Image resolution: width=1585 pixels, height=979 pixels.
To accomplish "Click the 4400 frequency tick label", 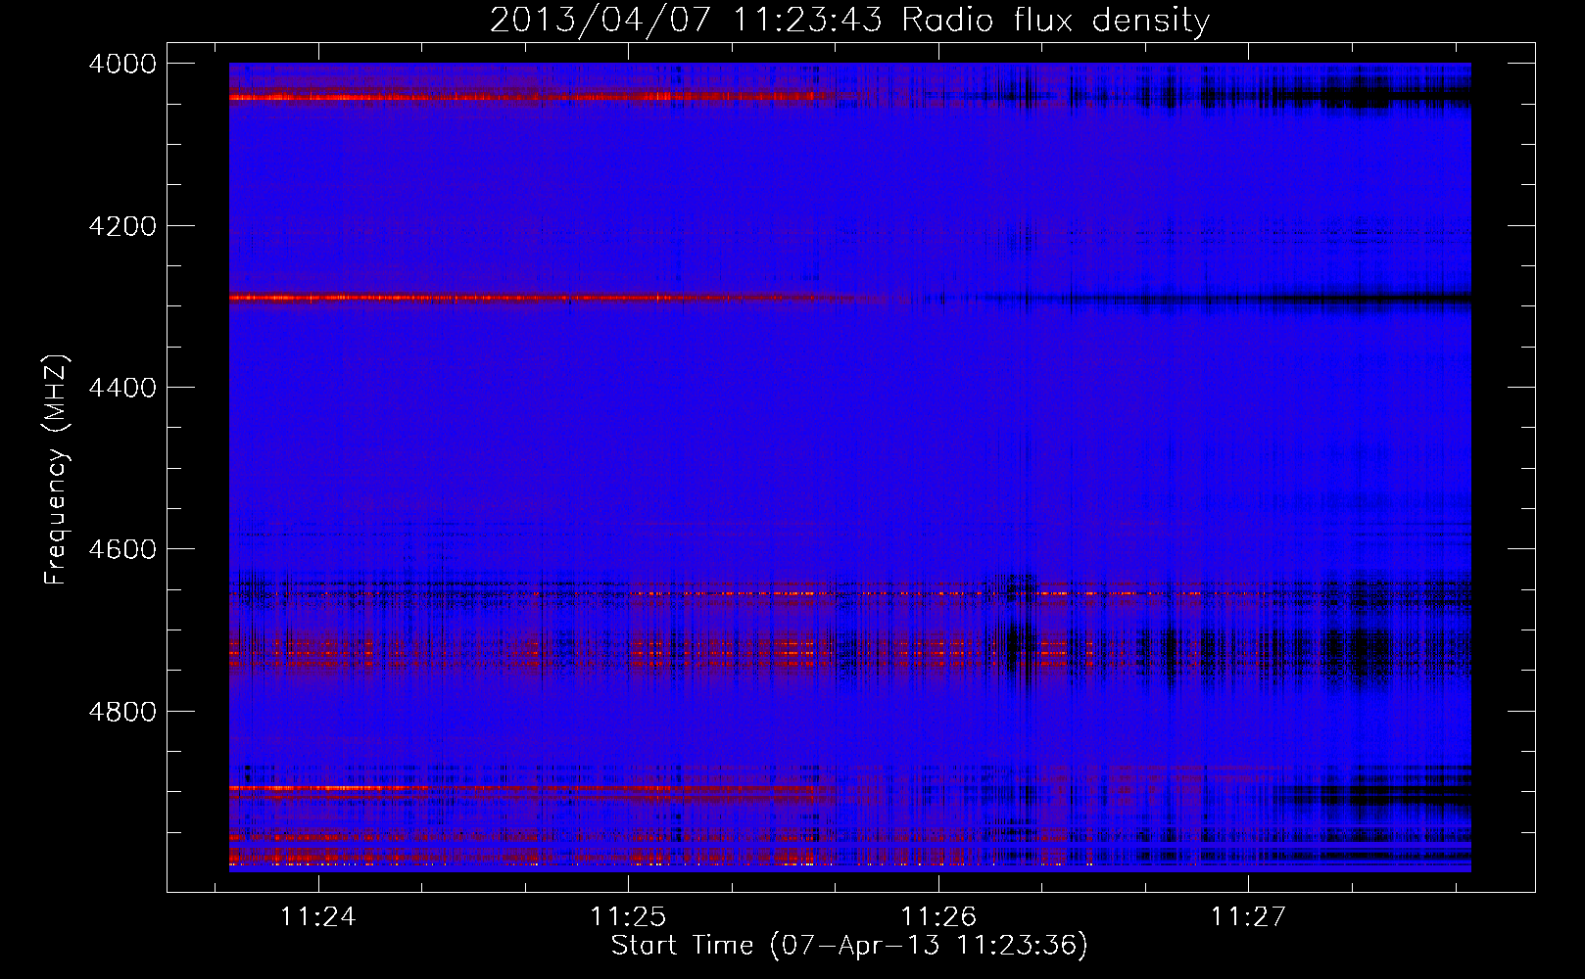I will click(x=122, y=388).
